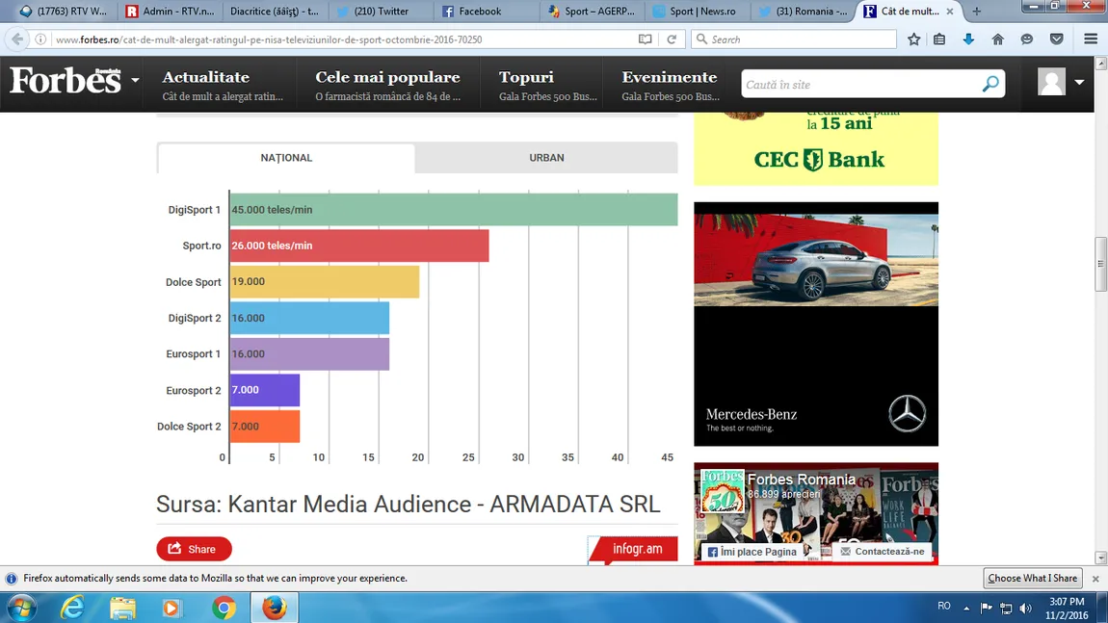Open the Topuri menu

pyautogui.click(x=526, y=77)
